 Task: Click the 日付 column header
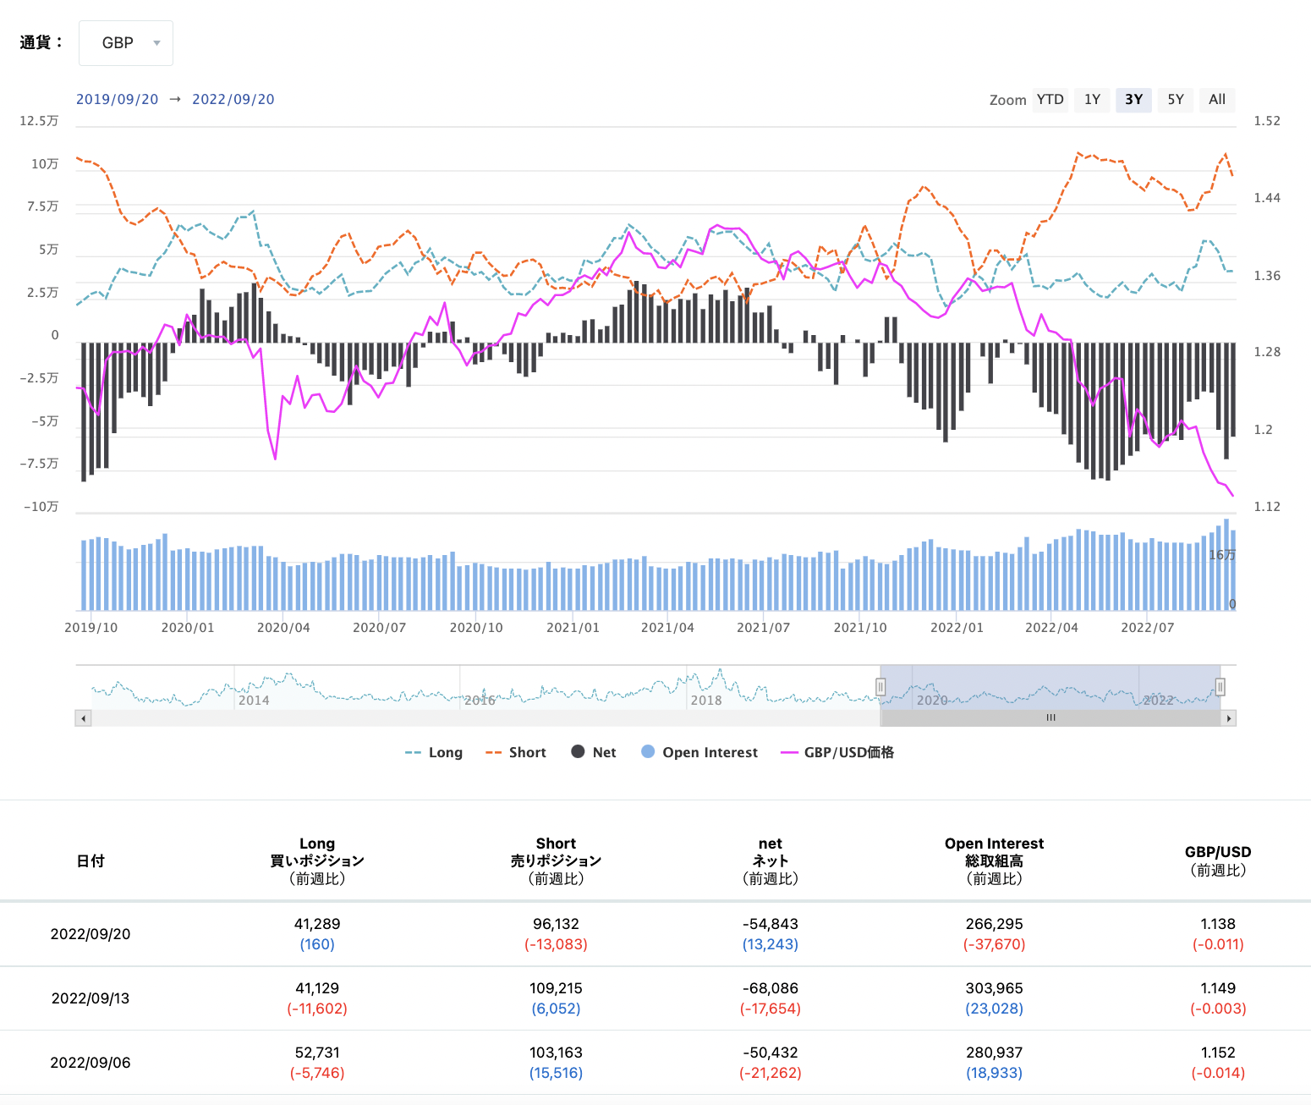click(x=91, y=861)
